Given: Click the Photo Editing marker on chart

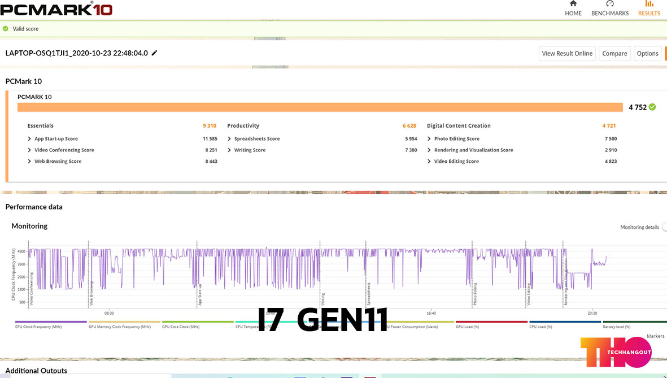Looking at the screenshot, I should click(475, 294).
